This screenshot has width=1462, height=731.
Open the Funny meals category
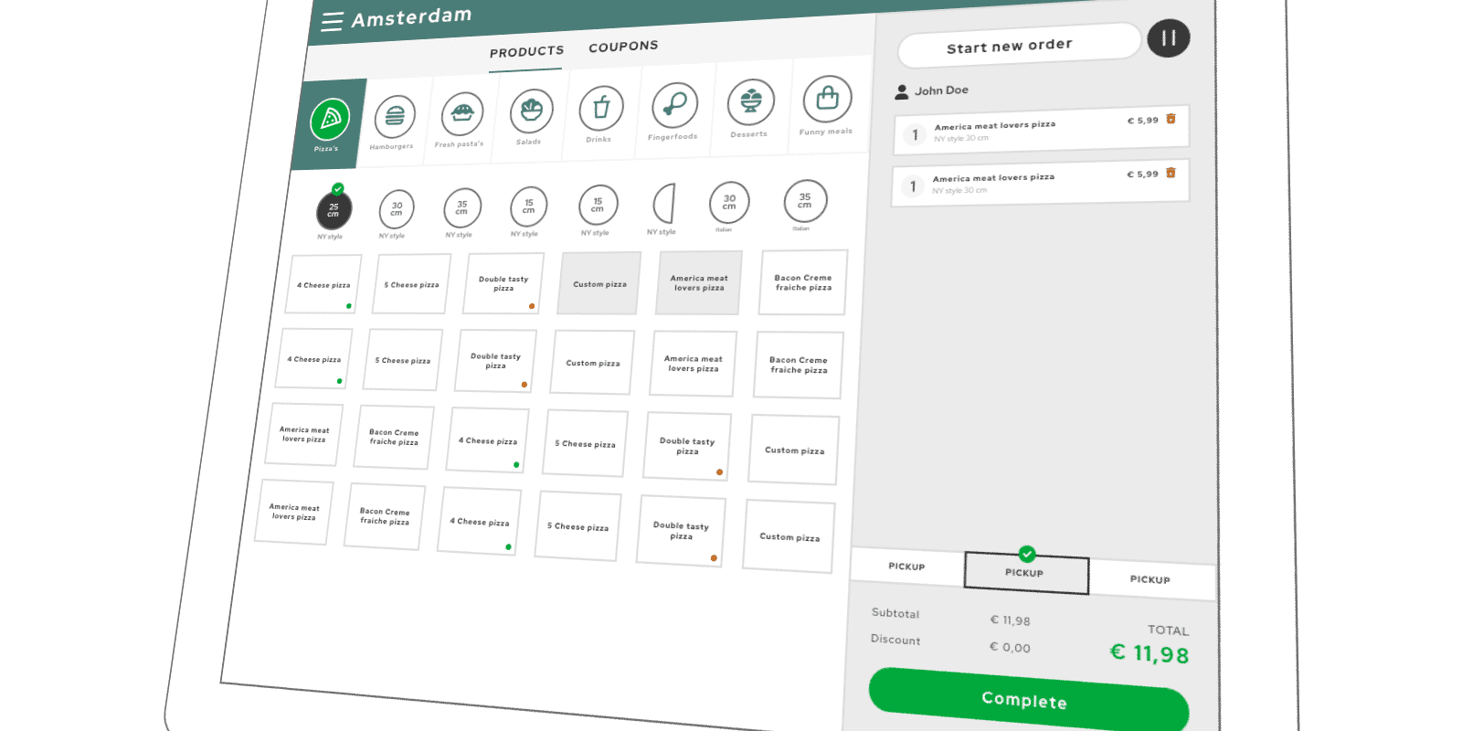coord(827,99)
